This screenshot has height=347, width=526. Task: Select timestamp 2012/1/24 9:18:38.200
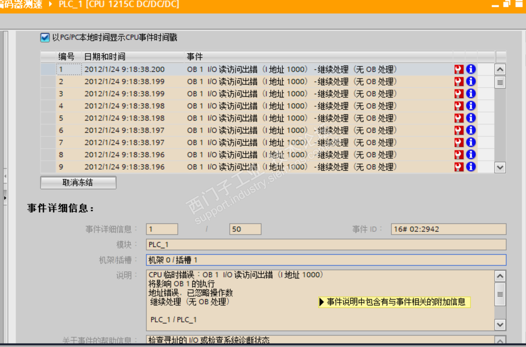click(x=124, y=69)
